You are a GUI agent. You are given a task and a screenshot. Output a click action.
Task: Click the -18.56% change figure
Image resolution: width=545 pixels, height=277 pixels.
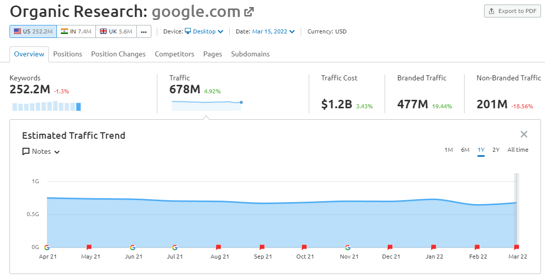coord(522,107)
